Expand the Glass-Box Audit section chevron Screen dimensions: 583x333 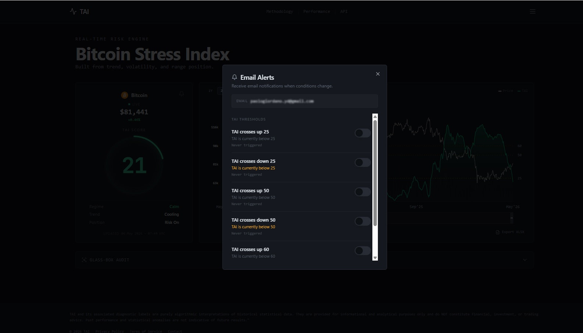pyautogui.click(x=525, y=260)
